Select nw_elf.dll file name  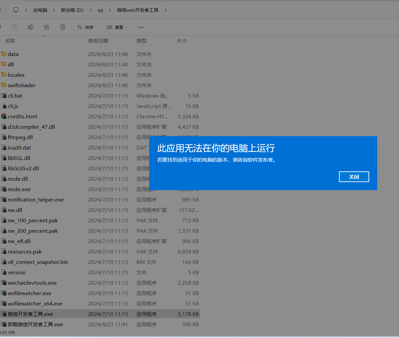click(19, 241)
